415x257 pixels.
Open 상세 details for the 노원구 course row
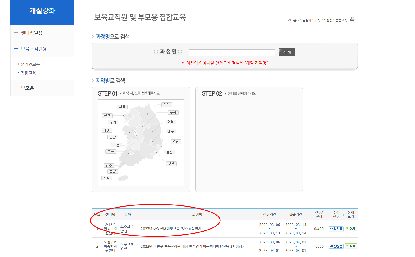350,246
